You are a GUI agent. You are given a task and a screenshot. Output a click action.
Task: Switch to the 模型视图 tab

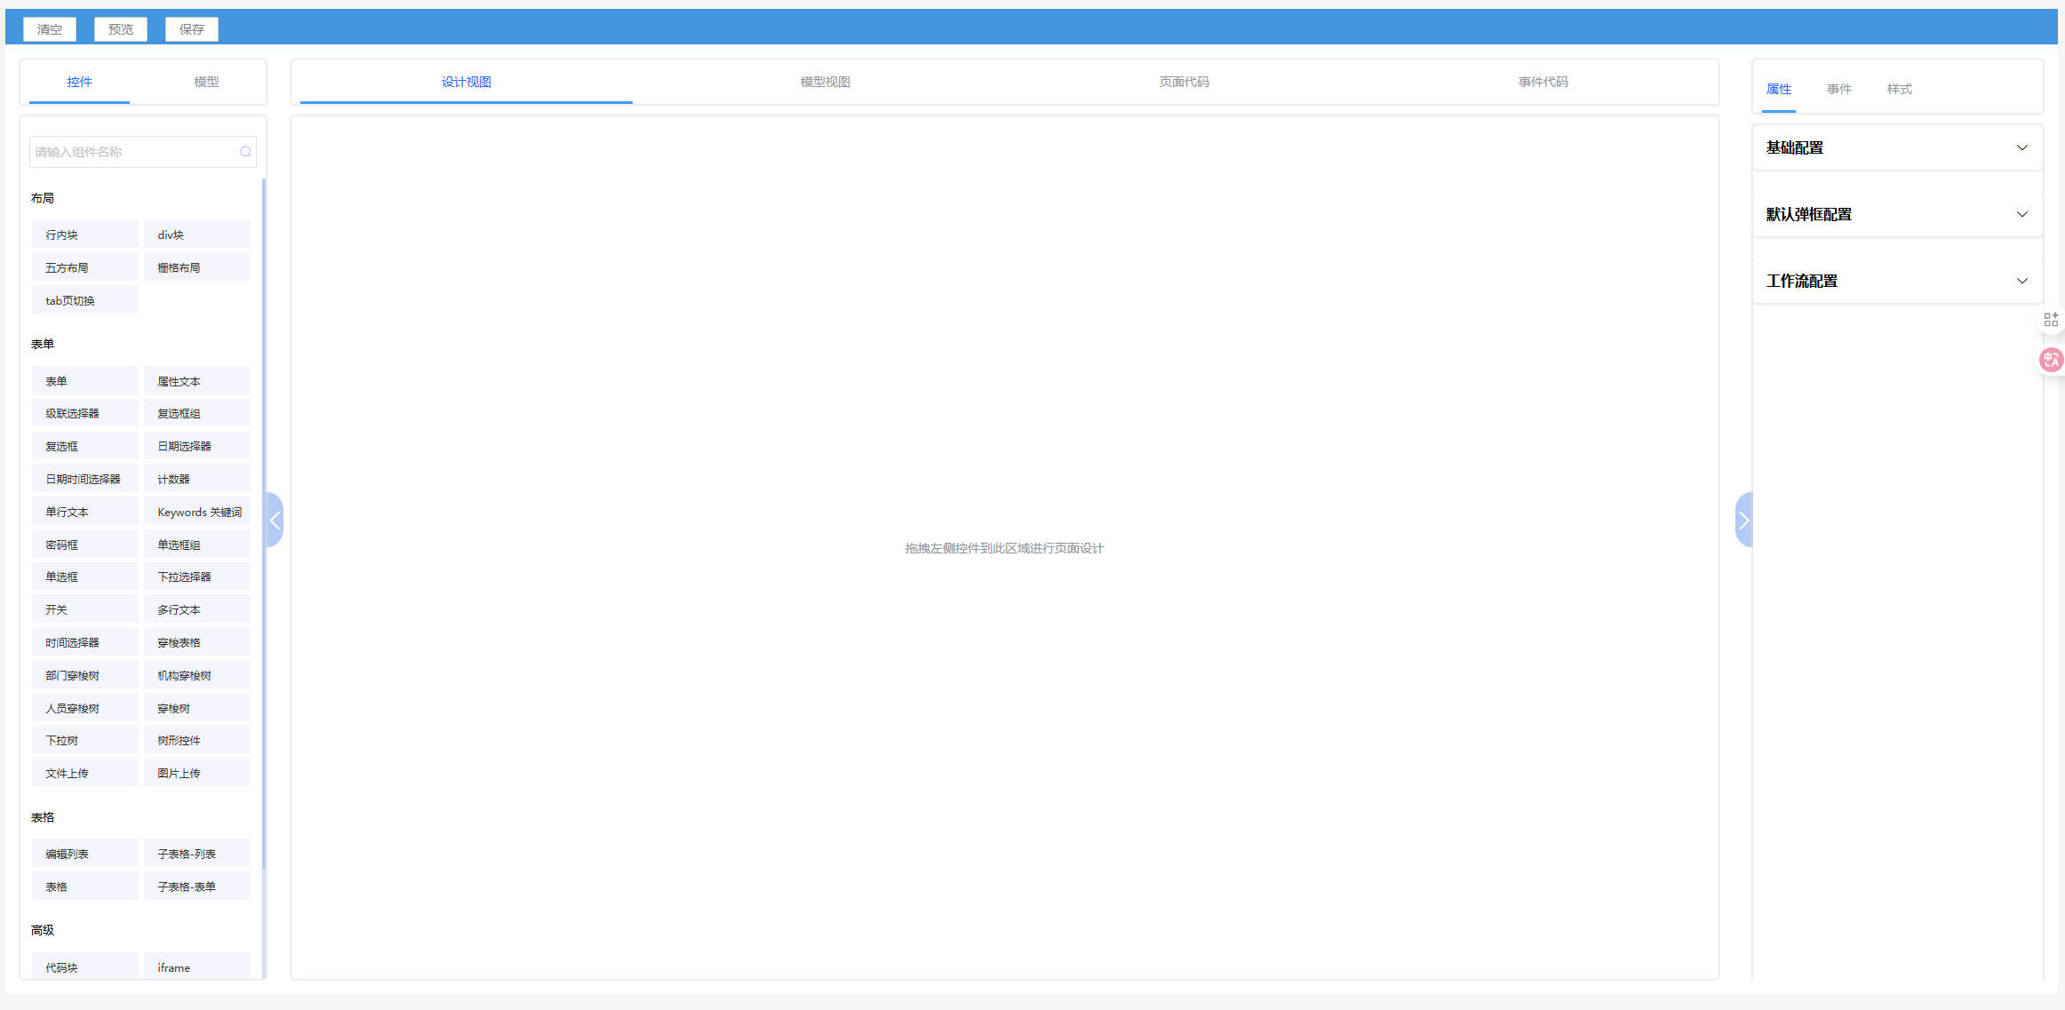825,82
